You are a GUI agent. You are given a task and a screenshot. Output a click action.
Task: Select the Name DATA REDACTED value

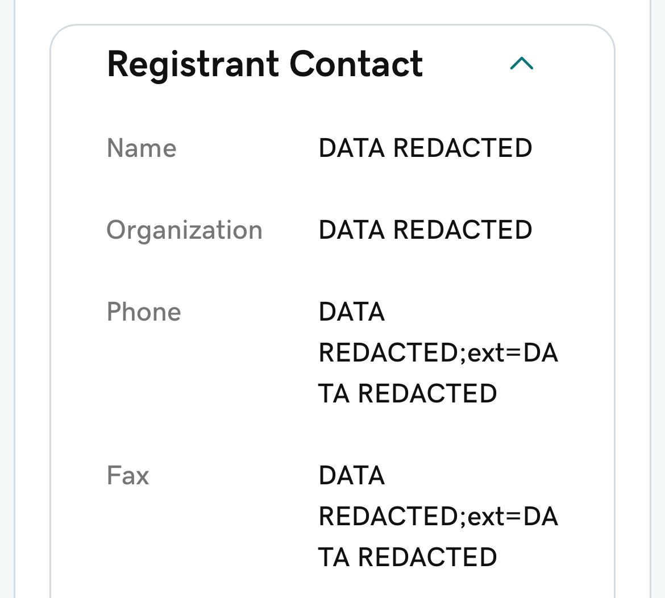pyautogui.click(x=425, y=148)
